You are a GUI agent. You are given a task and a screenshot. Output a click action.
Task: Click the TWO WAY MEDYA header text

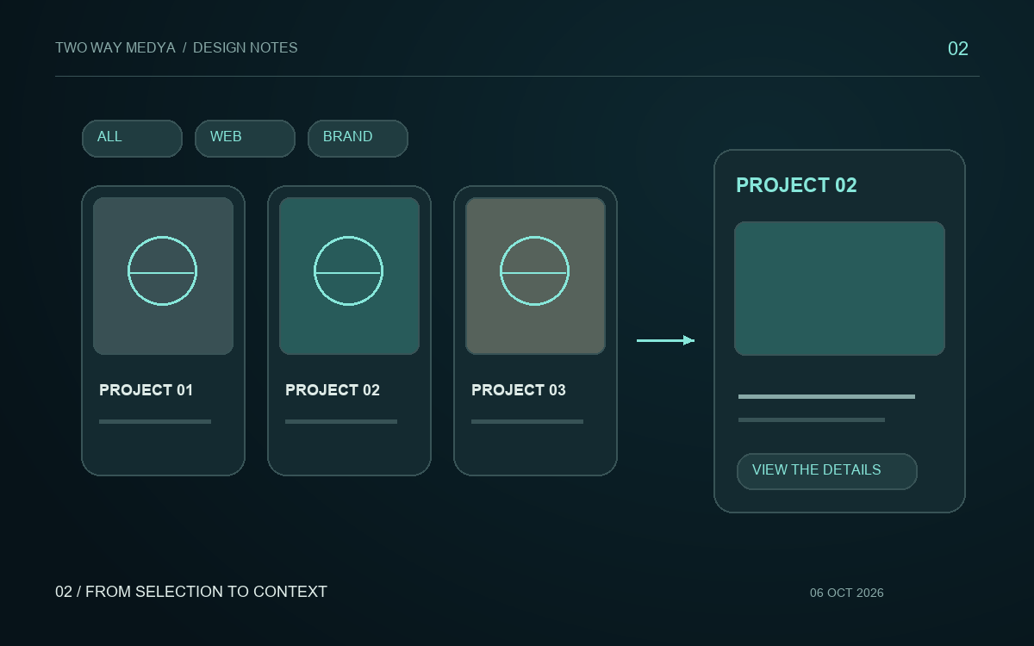click(x=115, y=48)
